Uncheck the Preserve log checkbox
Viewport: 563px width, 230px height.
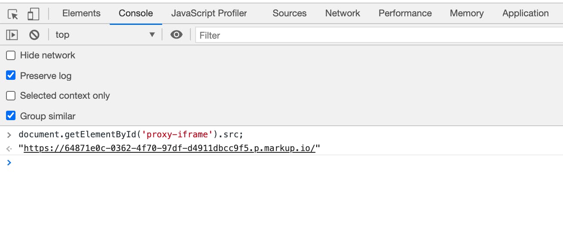click(11, 76)
